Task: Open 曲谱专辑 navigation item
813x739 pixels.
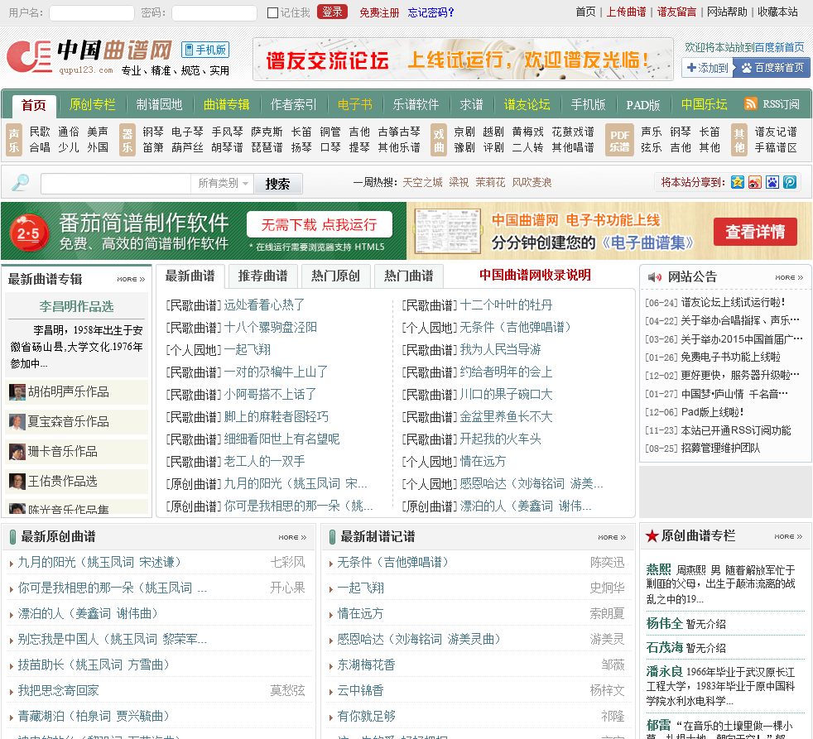Action: click(x=227, y=104)
